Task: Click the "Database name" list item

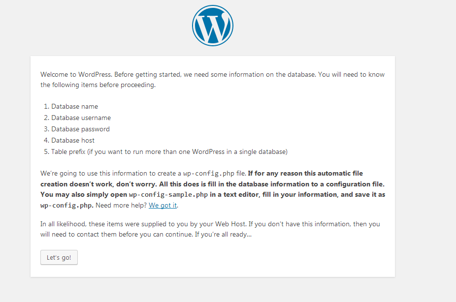Action: 74,106
